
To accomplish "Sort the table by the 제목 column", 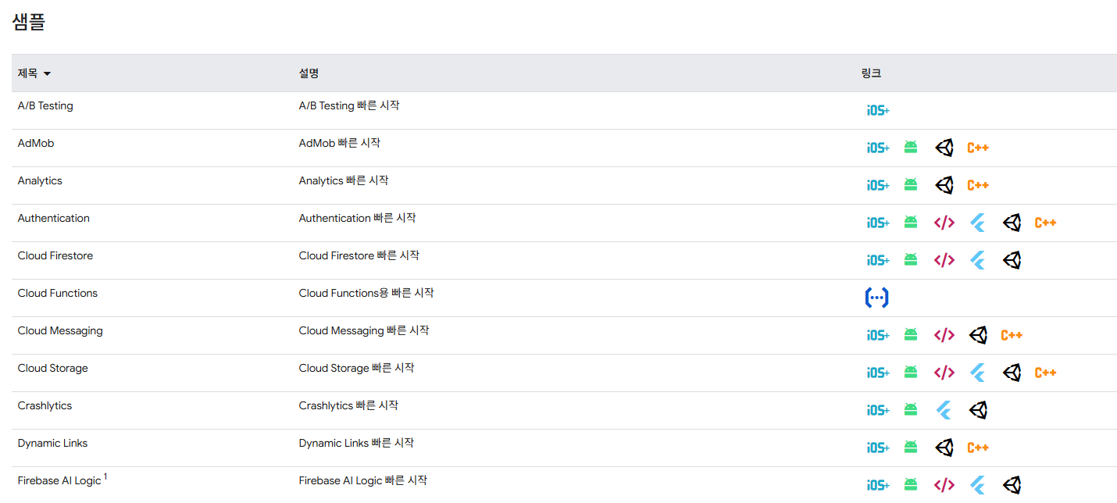I will [x=34, y=73].
